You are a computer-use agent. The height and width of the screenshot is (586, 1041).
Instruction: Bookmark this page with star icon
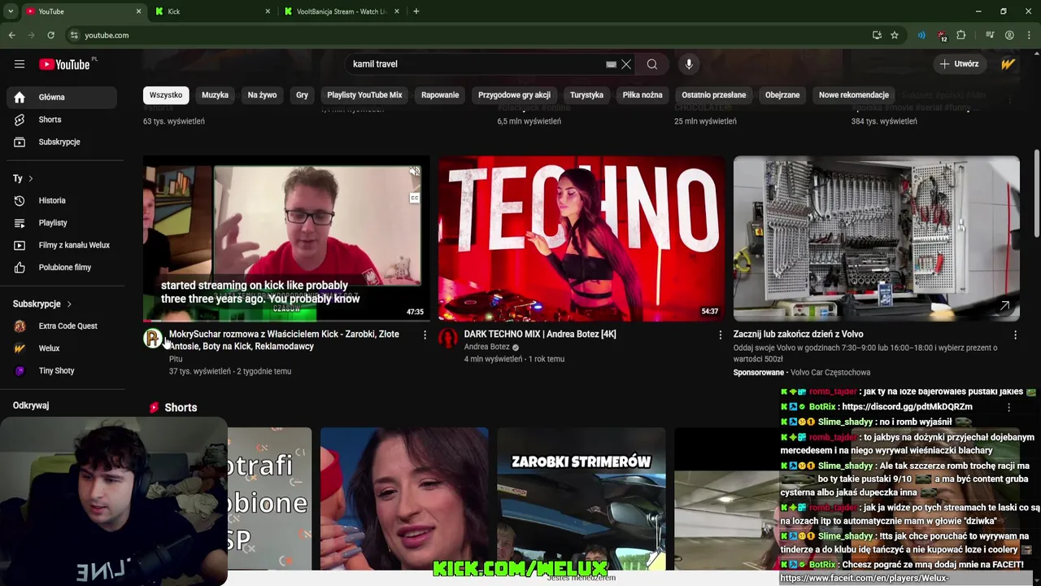pos(895,35)
